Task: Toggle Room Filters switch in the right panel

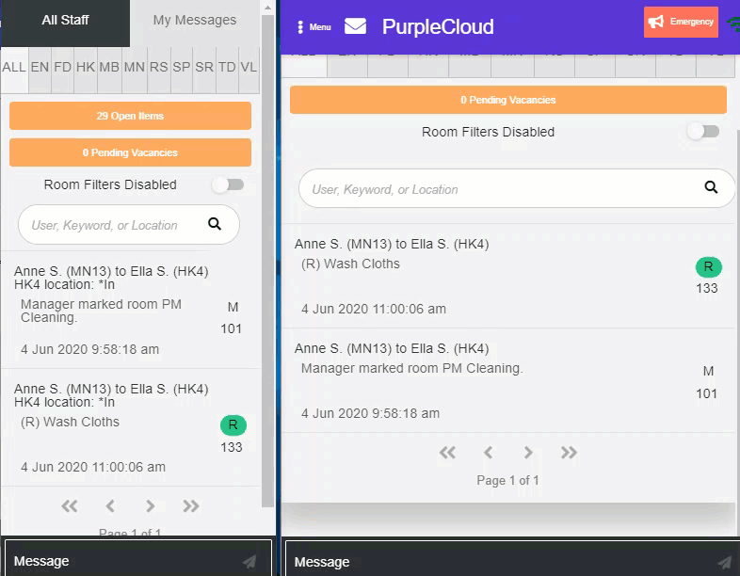Action: click(703, 132)
